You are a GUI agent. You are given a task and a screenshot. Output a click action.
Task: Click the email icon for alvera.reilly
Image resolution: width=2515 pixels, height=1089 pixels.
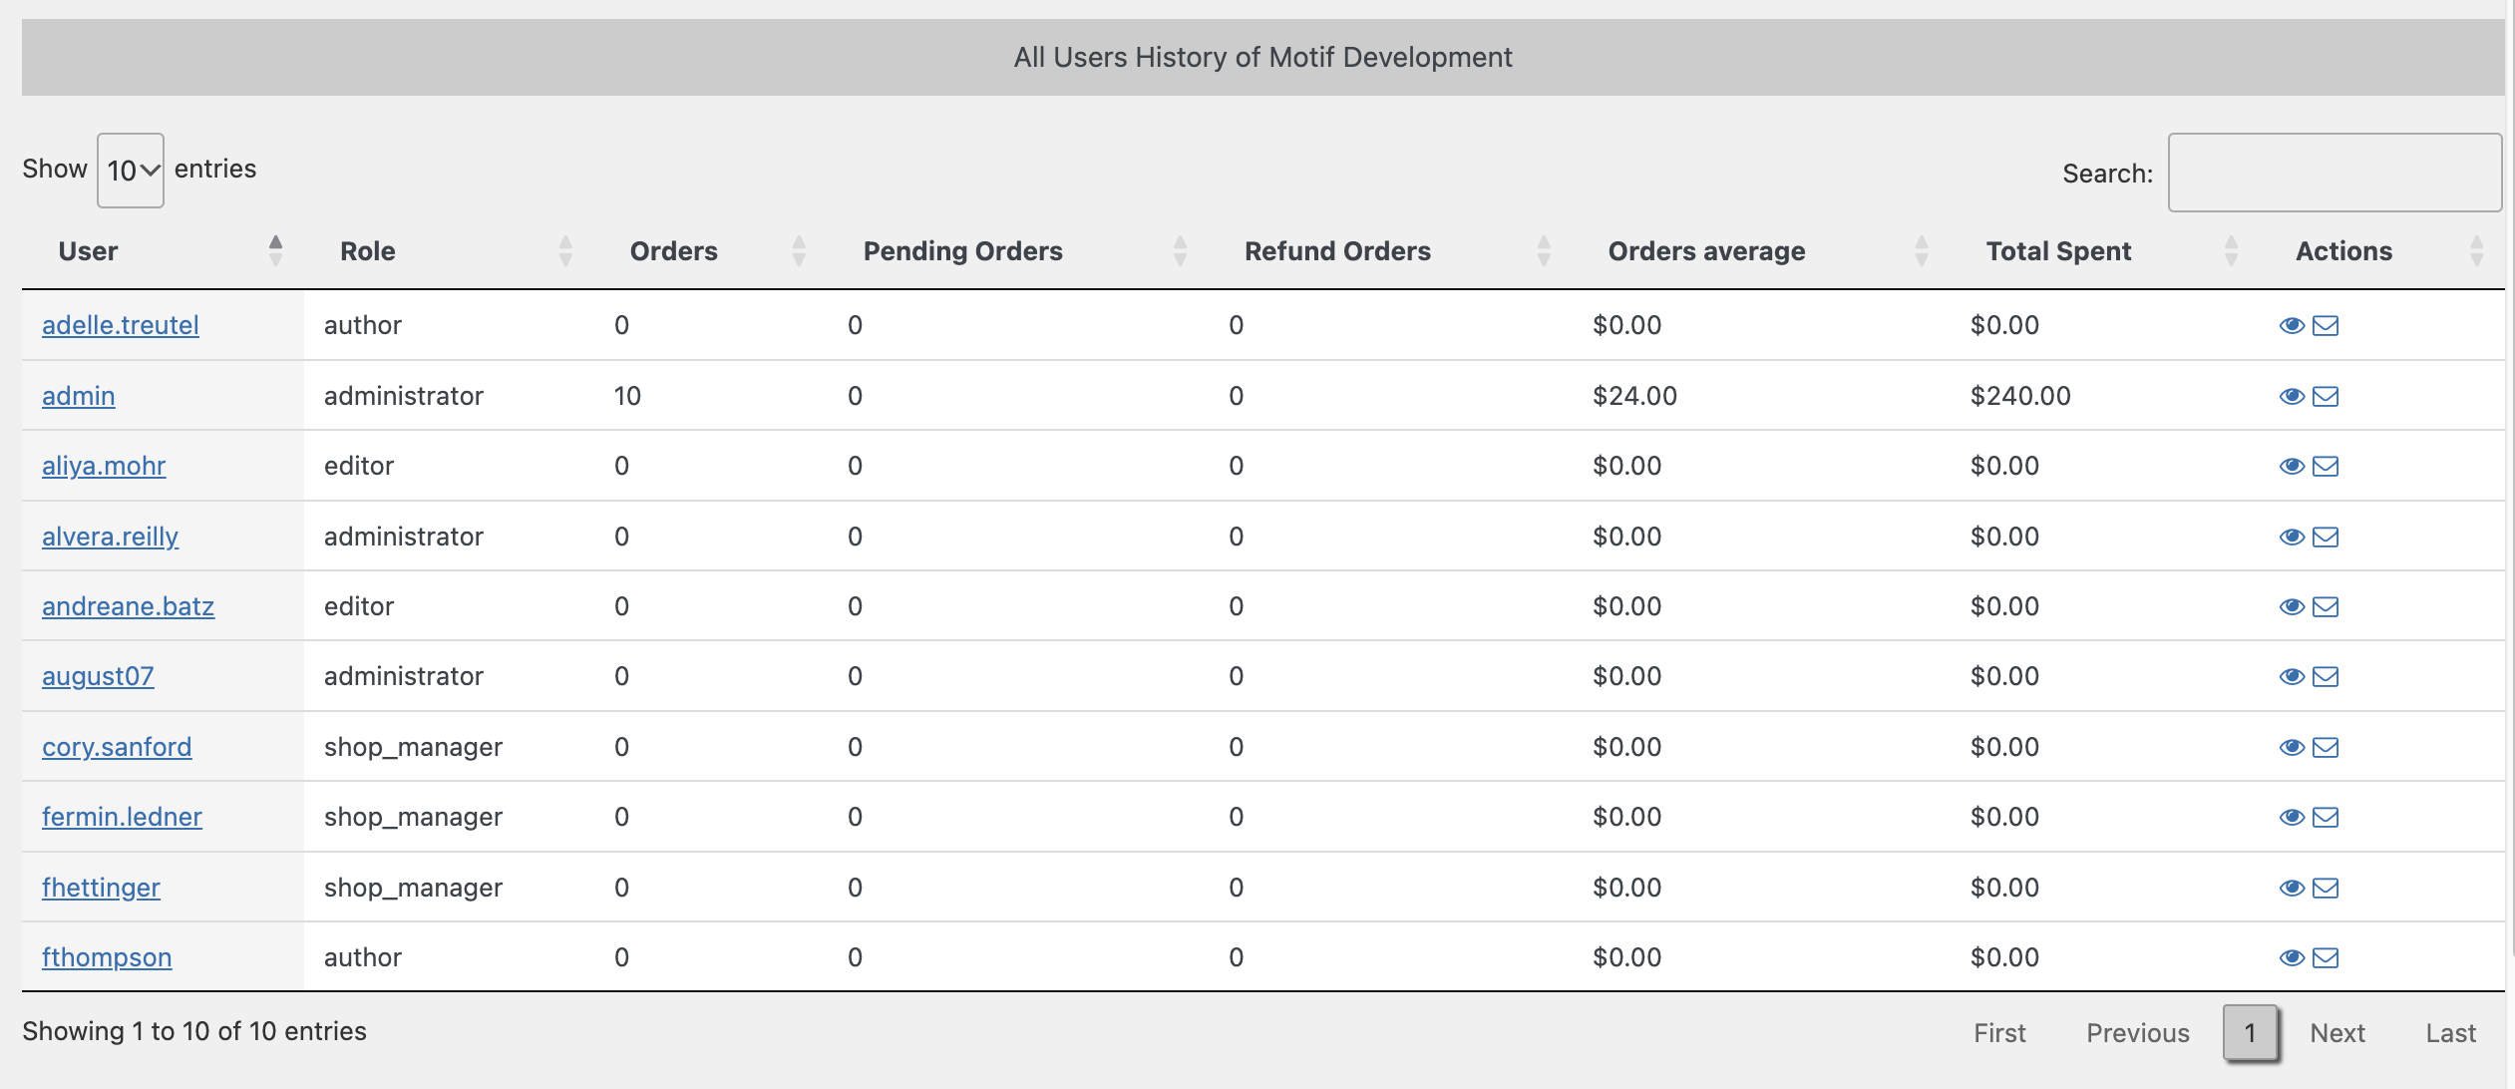[2325, 536]
